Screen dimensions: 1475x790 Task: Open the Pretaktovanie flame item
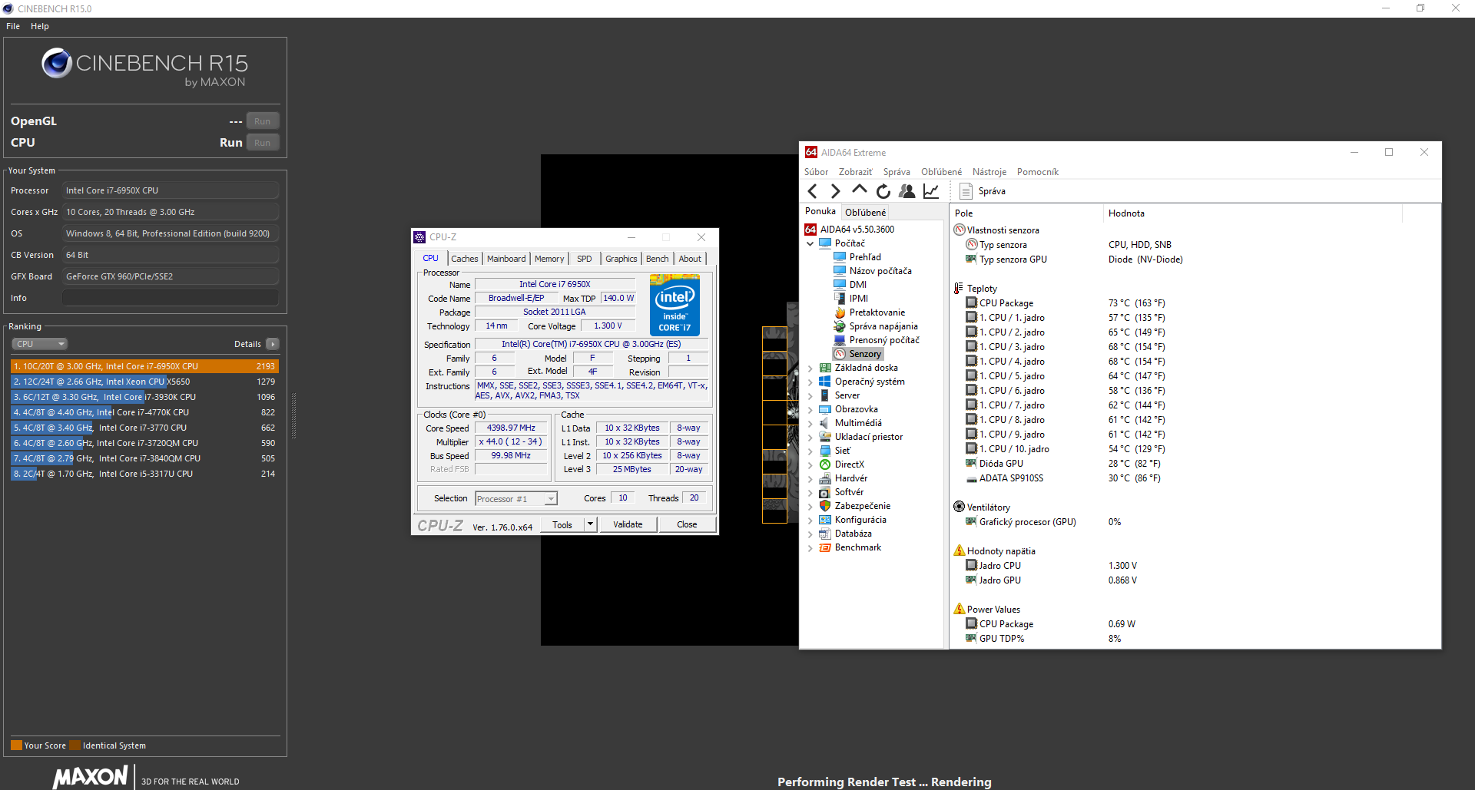tap(877, 312)
